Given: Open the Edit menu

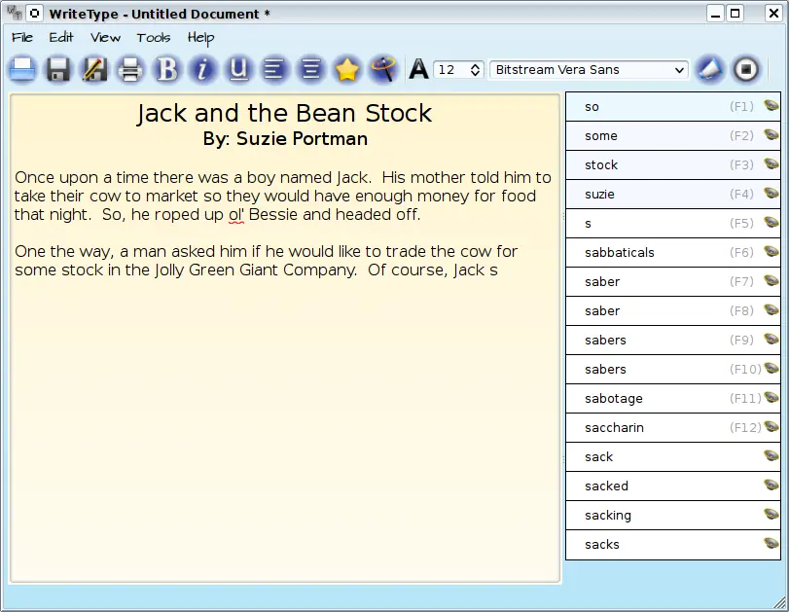Looking at the screenshot, I should (61, 38).
